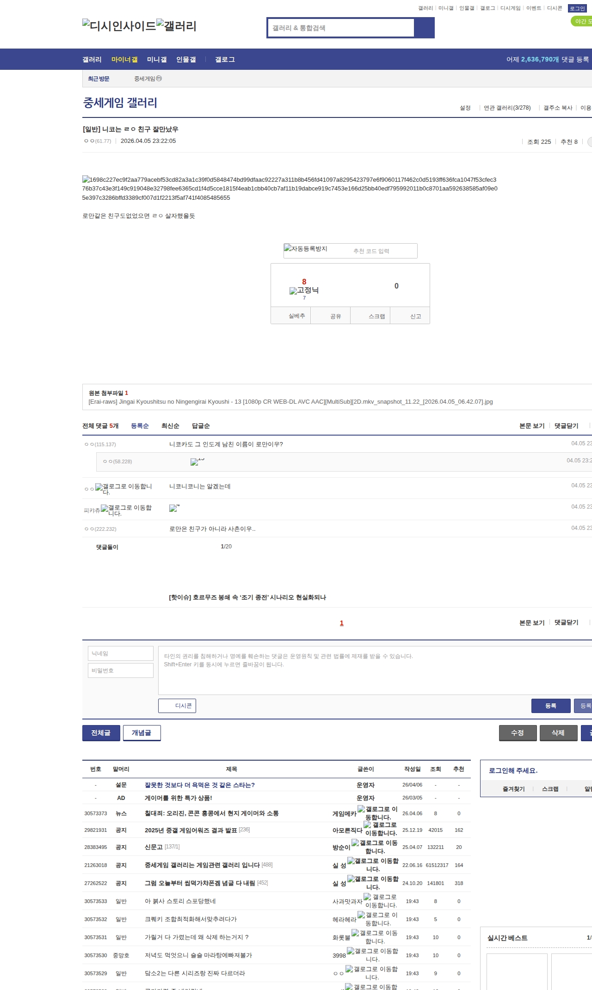Click the 실베추 button under the vote box

[291, 316]
